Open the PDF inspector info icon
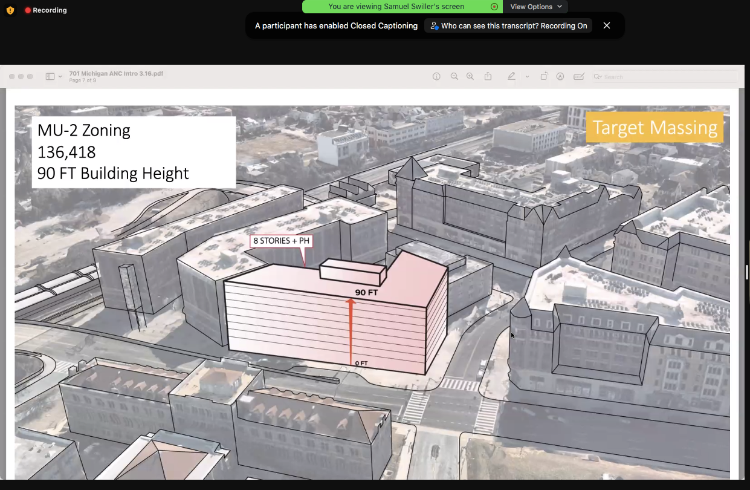Viewport: 750px width, 490px height. 436,77
